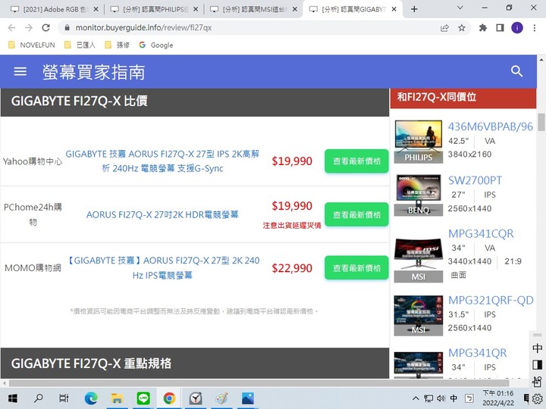Open Chrome from taskbar

(170, 398)
